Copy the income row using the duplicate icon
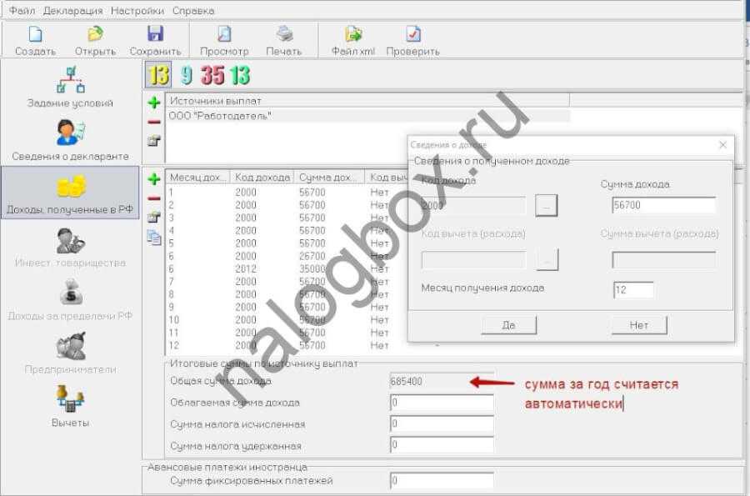The width and height of the screenshot is (750, 496). [x=154, y=238]
